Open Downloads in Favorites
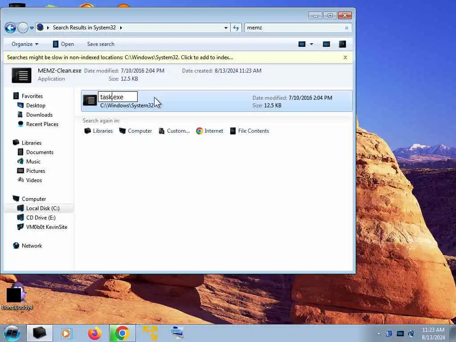This screenshot has height=342, width=456. (x=35, y=114)
